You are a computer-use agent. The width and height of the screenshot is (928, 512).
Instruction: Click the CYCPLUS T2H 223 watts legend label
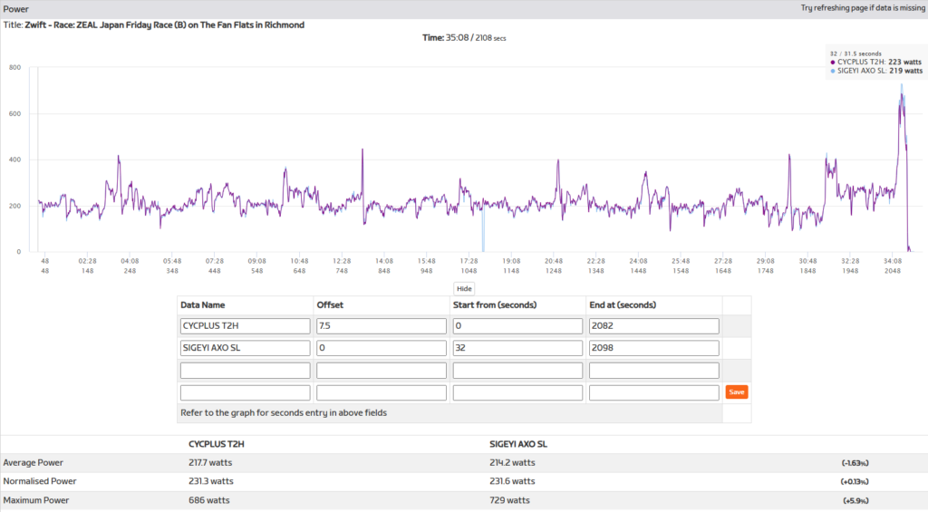pos(879,62)
